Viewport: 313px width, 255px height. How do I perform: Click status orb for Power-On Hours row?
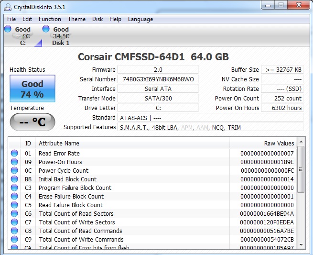(x=14, y=162)
